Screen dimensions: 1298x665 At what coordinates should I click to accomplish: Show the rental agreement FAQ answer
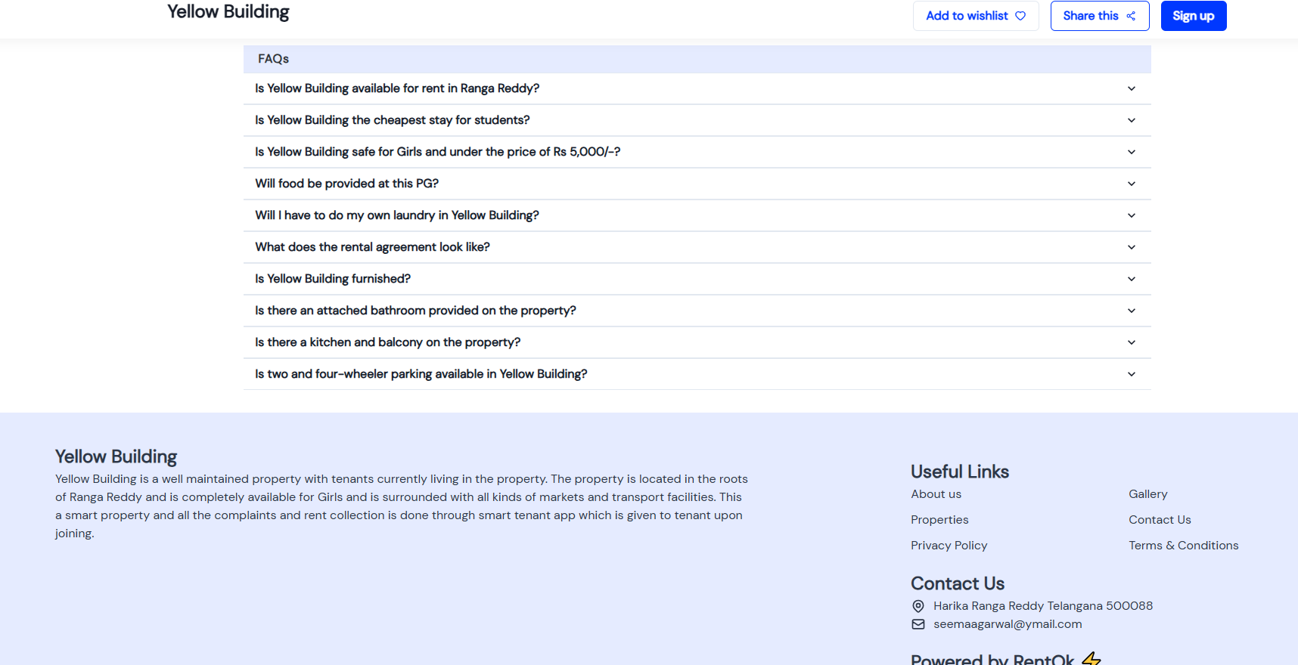click(x=1131, y=247)
